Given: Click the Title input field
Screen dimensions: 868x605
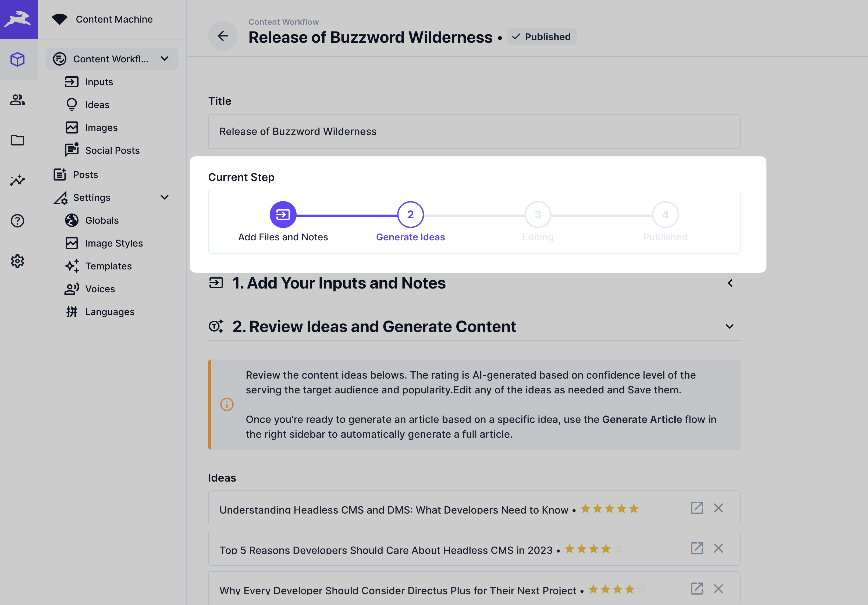Looking at the screenshot, I should point(474,131).
